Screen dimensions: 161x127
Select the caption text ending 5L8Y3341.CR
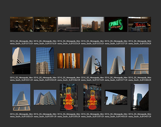[x=21, y=79]
